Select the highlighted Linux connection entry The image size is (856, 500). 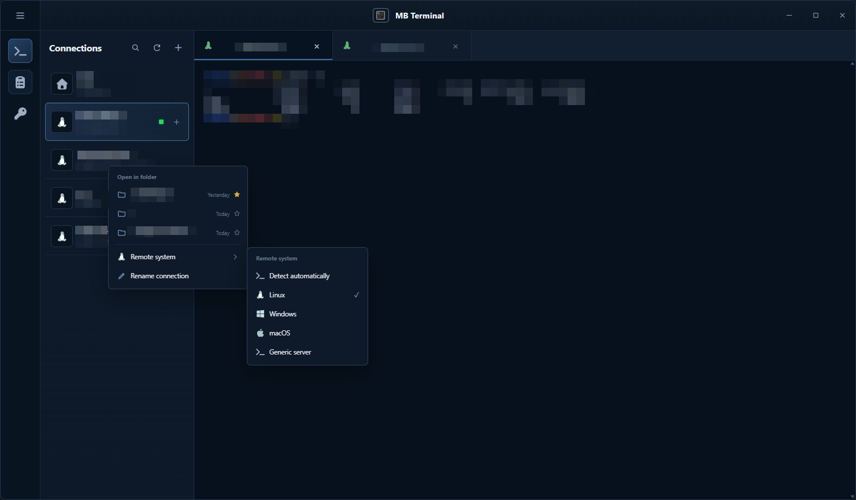tap(117, 122)
